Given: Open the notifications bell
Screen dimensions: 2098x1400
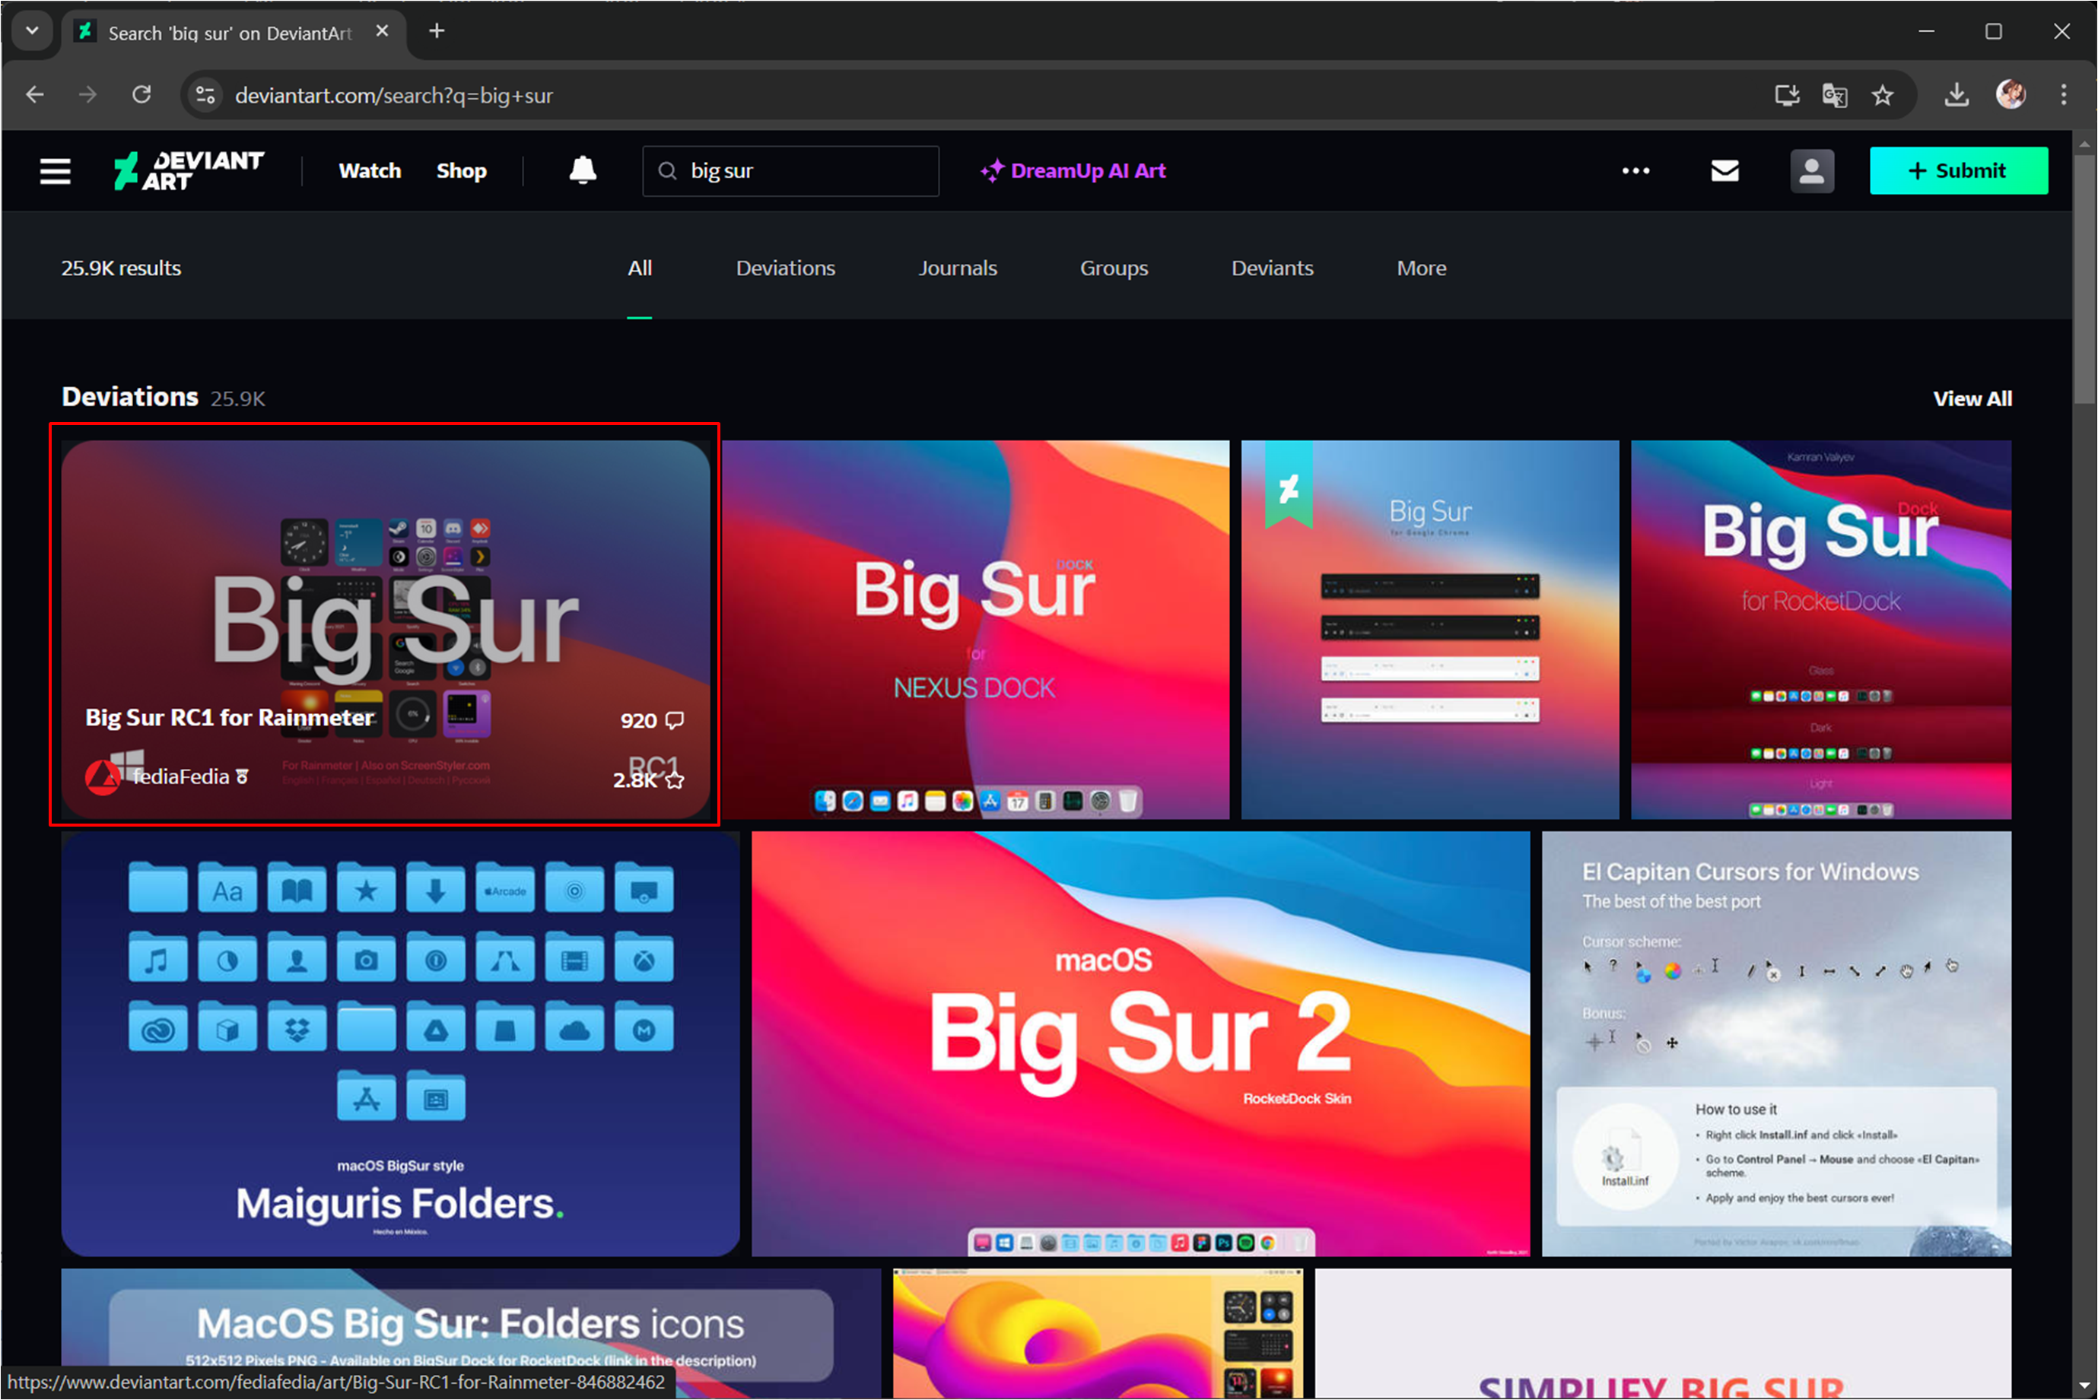Looking at the screenshot, I should tap(583, 170).
